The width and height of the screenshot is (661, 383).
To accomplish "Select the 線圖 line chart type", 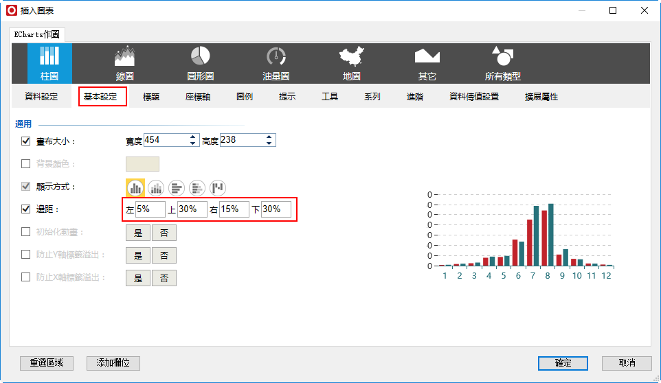I will click(124, 63).
